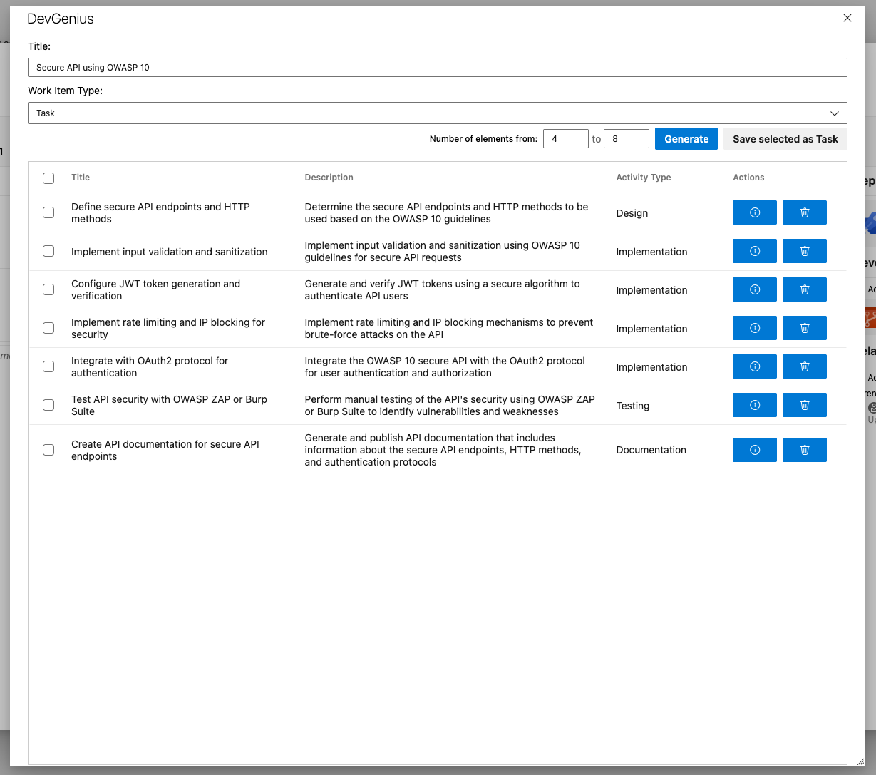The width and height of the screenshot is (876, 775).
Task: View info for Test API security task
Action: [x=754, y=405]
